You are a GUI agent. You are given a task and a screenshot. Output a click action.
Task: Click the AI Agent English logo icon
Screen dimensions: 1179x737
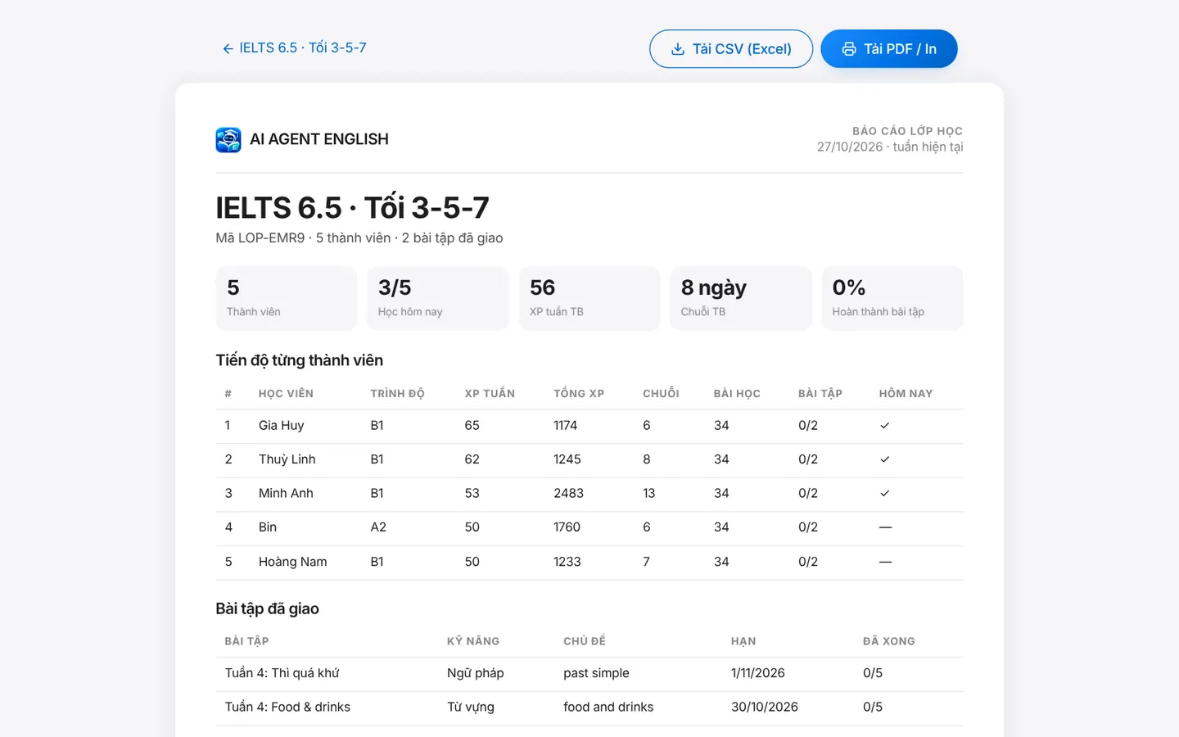tap(228, 140)
